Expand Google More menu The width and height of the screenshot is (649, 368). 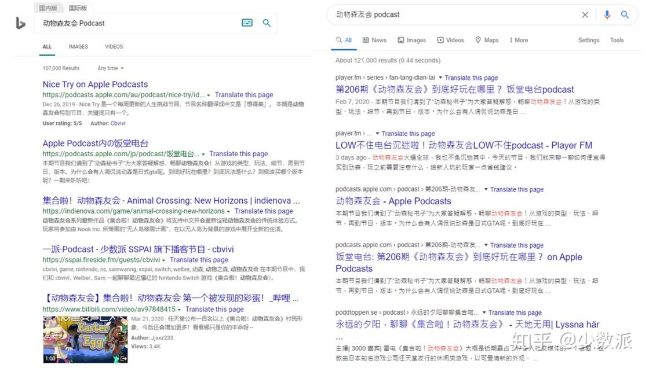pyautogui.click(x=519, y=40)
